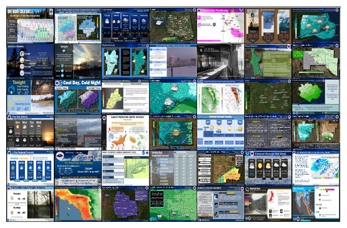347x228 pixels.
Task: Open the 'Freezing Rain This Morning' graphic
Action: tap(220, 25)
